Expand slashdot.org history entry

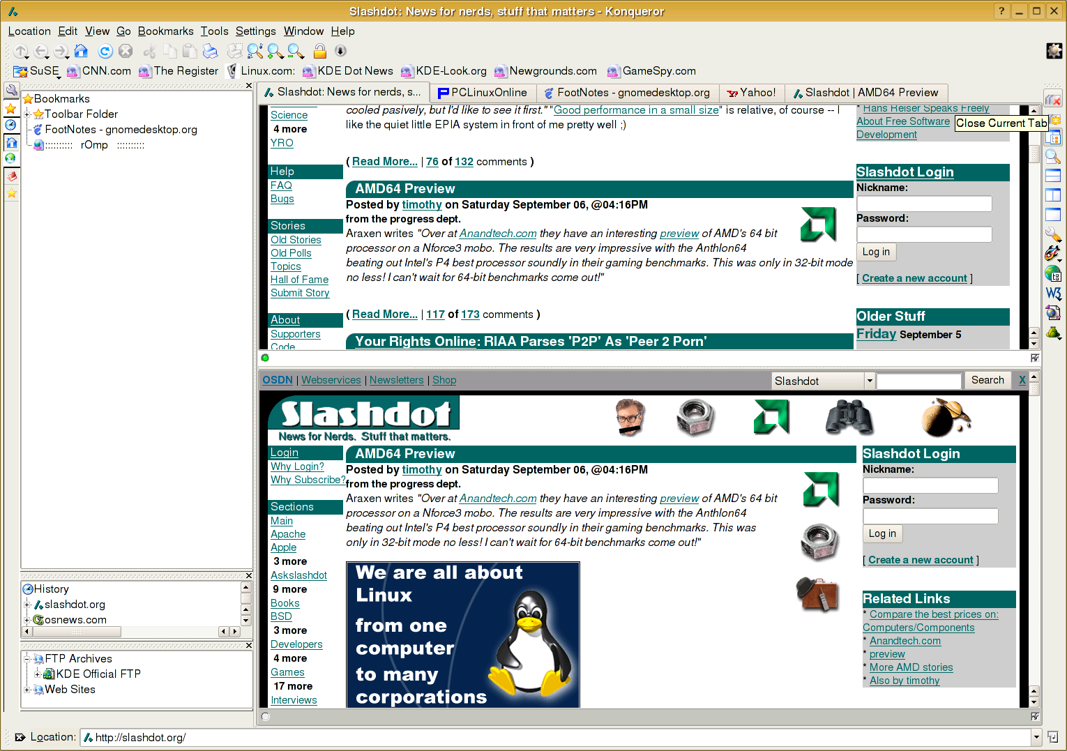pyautogui.click(x=27, y=605)
